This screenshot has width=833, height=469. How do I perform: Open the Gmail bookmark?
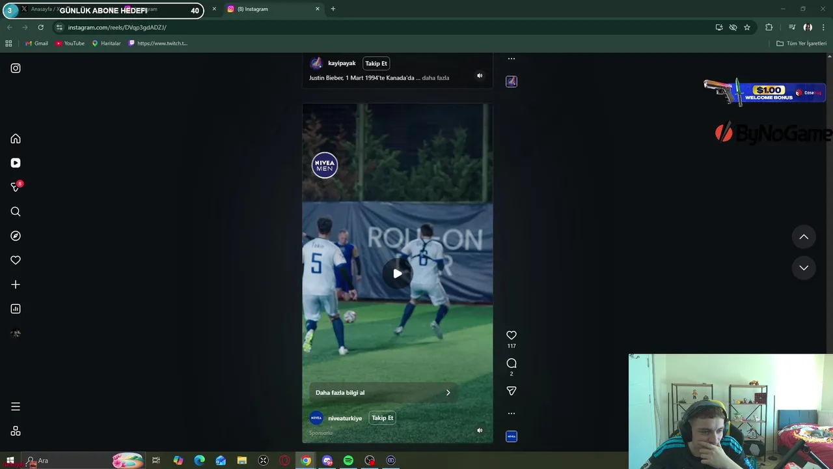pos(36,44)
